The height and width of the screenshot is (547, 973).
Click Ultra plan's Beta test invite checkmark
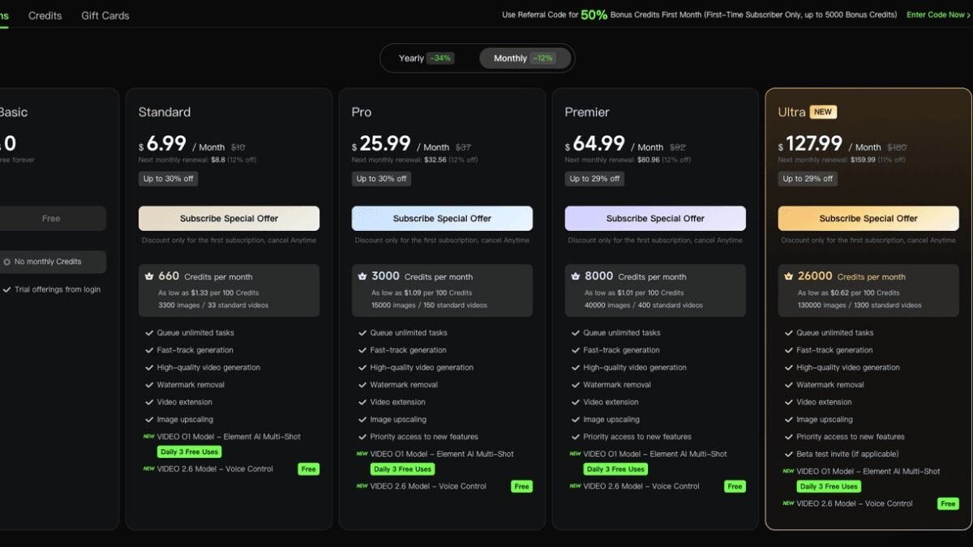pos(789,454)
